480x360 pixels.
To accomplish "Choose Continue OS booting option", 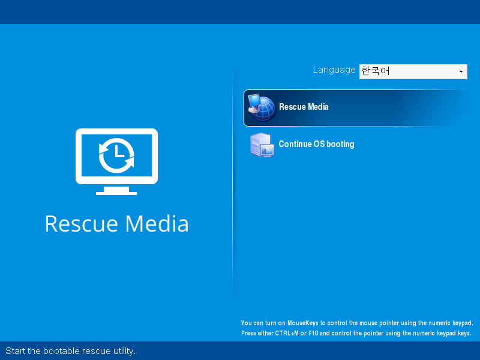I will point(316,144).
